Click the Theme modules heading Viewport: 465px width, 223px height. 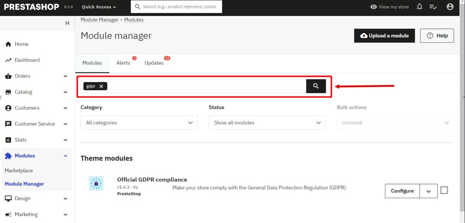coord(106,158)
